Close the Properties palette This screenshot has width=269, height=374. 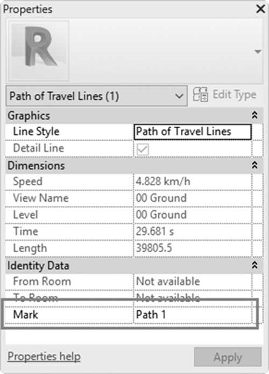click(x=260, y=9)
